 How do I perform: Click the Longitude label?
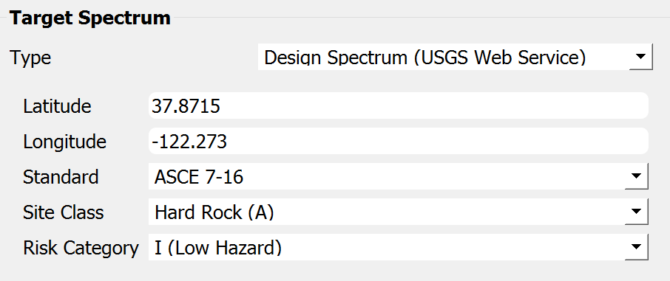tap(64, 142)
